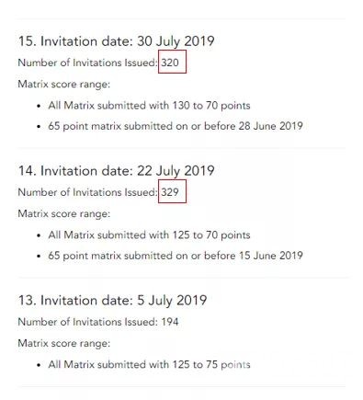Image resolution: width=363 pixels, height=400 pixels.
Task: Click 'Number of Invitations Issued' under 22 July
Action: [87, 192]
